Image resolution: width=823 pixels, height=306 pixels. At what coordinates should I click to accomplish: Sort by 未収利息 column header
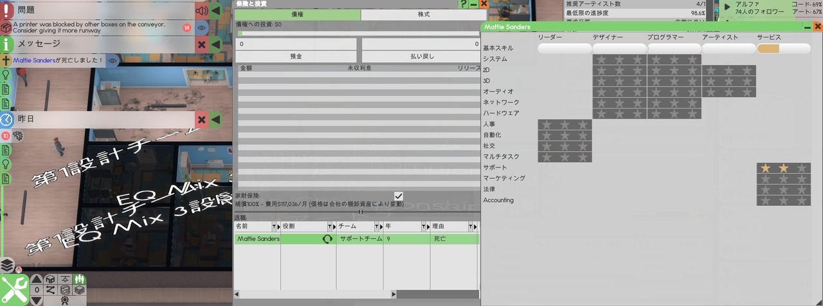(359, 67)
